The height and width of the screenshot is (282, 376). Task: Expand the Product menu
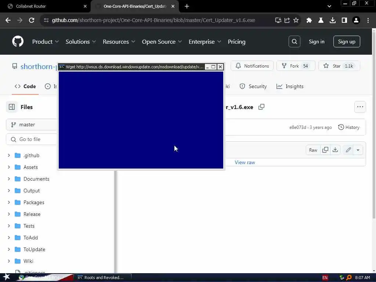[45, 41]
